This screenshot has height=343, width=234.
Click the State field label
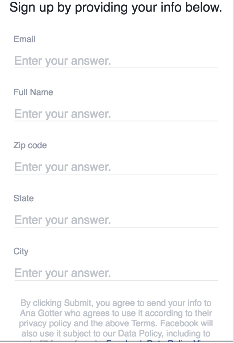tap(24, 198)
